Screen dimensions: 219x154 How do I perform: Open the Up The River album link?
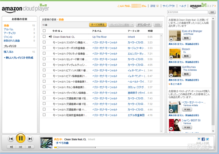99,37
